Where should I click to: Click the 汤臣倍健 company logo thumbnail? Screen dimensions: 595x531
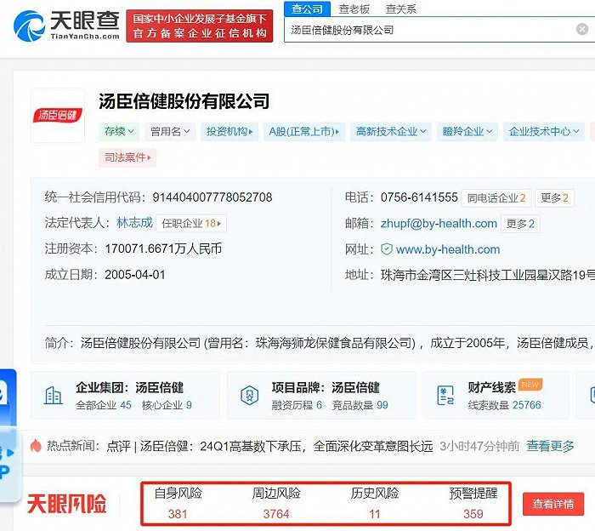tap(58, 116)
